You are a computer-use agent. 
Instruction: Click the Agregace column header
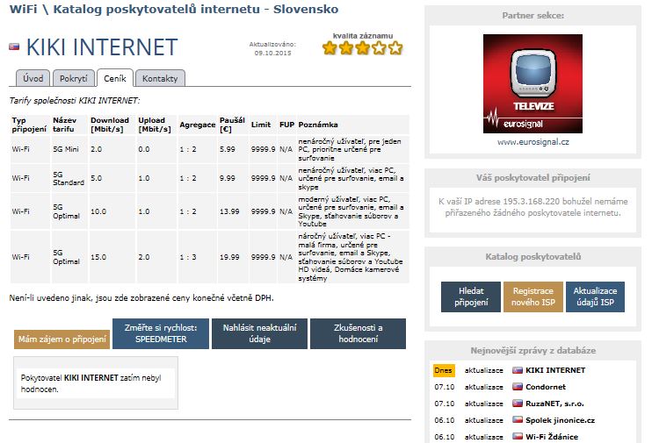click(x=198, y=125)
